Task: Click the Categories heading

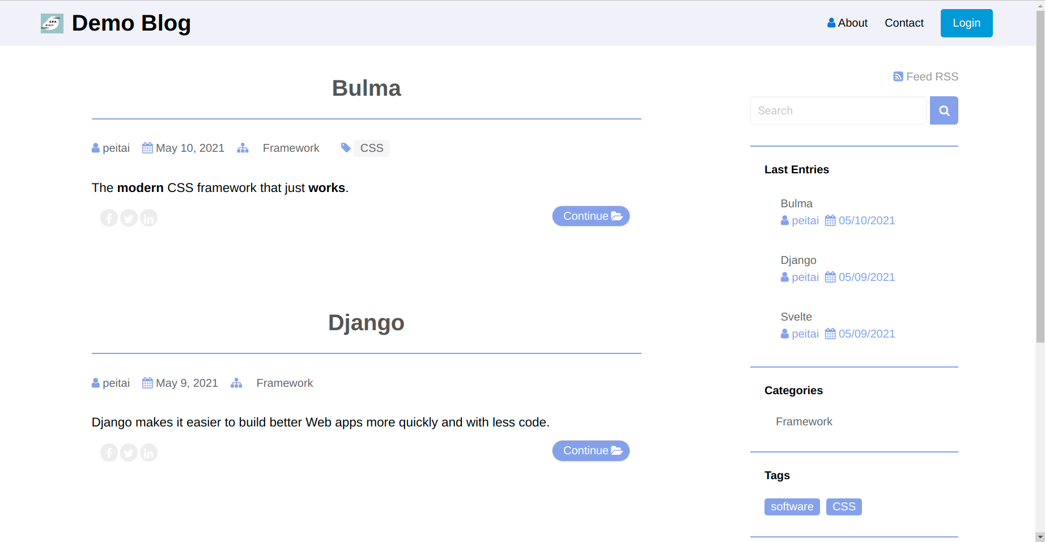Action: (x=793, y=390)
